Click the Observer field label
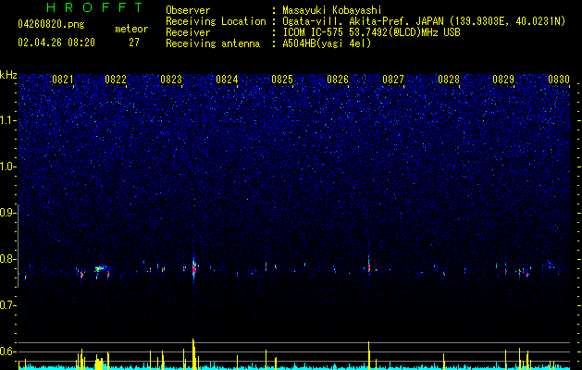The width and height of the screenshot is (582, 370). (x=188, y=10)
